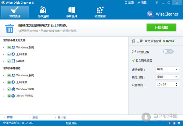Uncheck 上网冲浪 under useless files
This screenshot has width=183, height=126.
point(9,54)
